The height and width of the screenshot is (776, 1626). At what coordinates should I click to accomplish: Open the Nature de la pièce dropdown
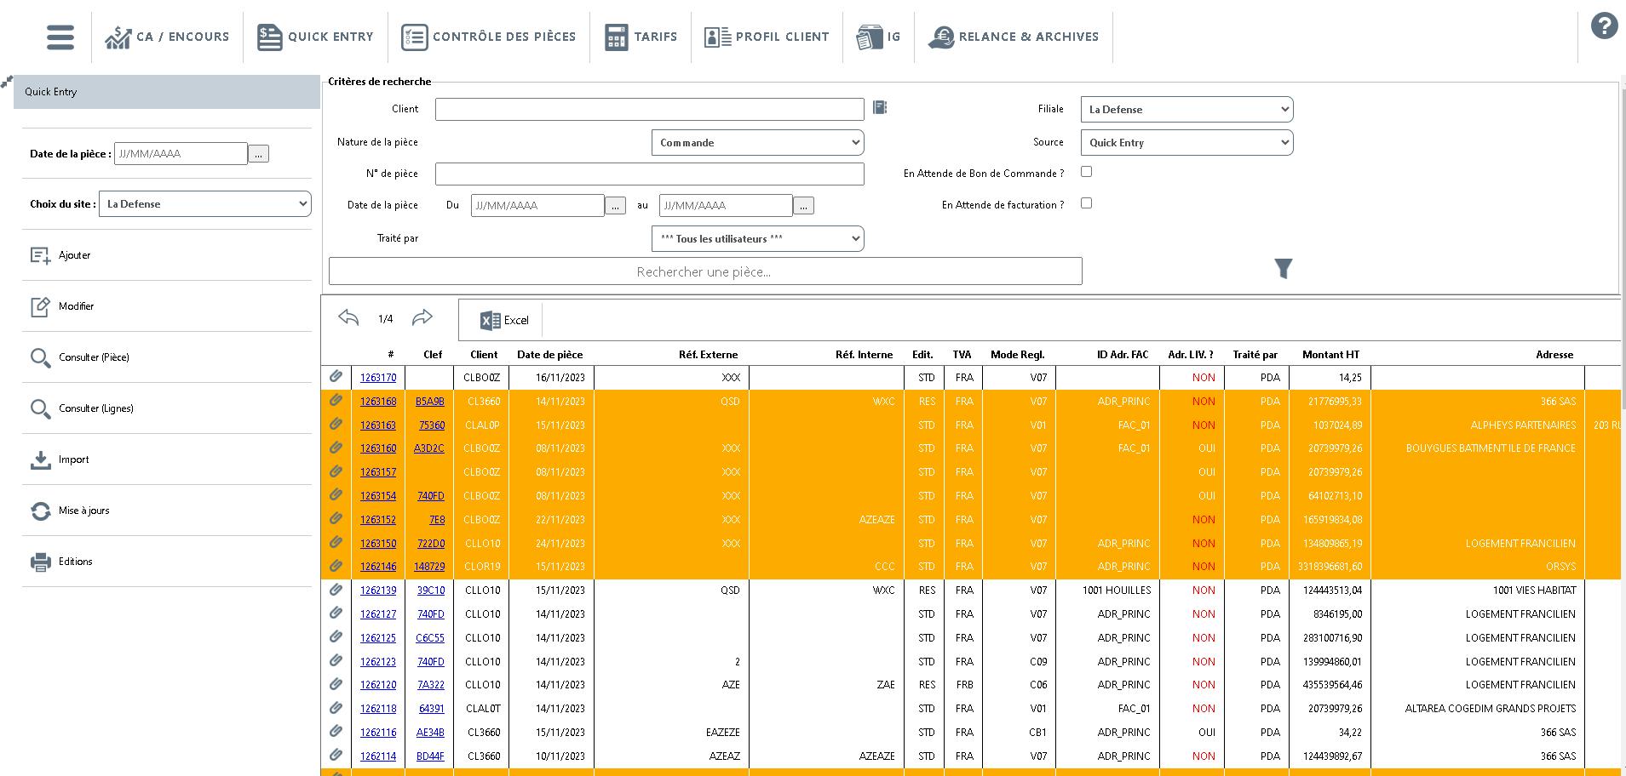click(757, 143)
